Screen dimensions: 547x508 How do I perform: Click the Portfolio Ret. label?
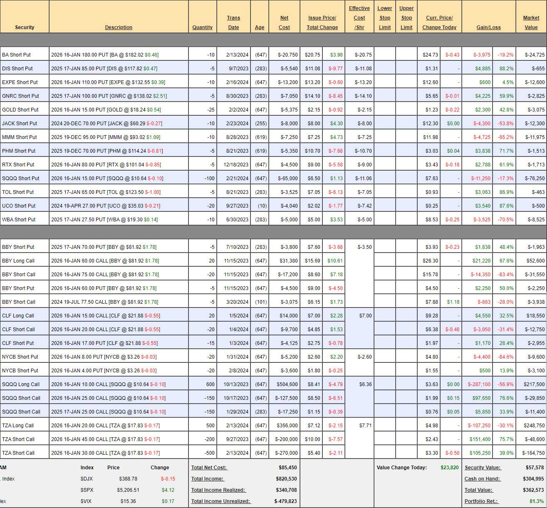tap(481, 501)
